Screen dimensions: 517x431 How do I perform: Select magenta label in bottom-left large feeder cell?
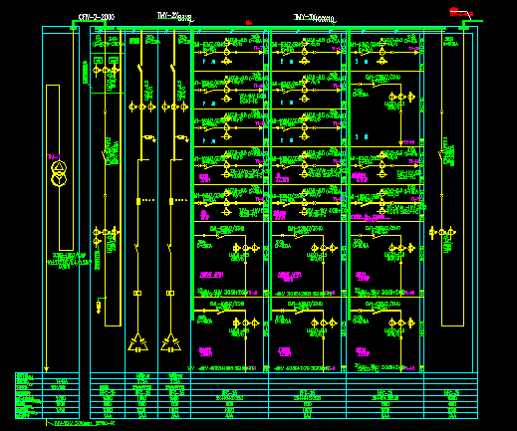point(205,351)
